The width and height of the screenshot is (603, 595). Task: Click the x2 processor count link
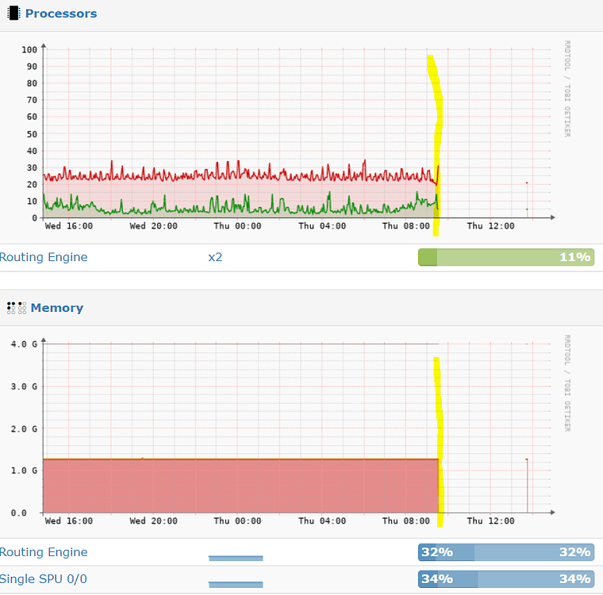coord(215,257)
